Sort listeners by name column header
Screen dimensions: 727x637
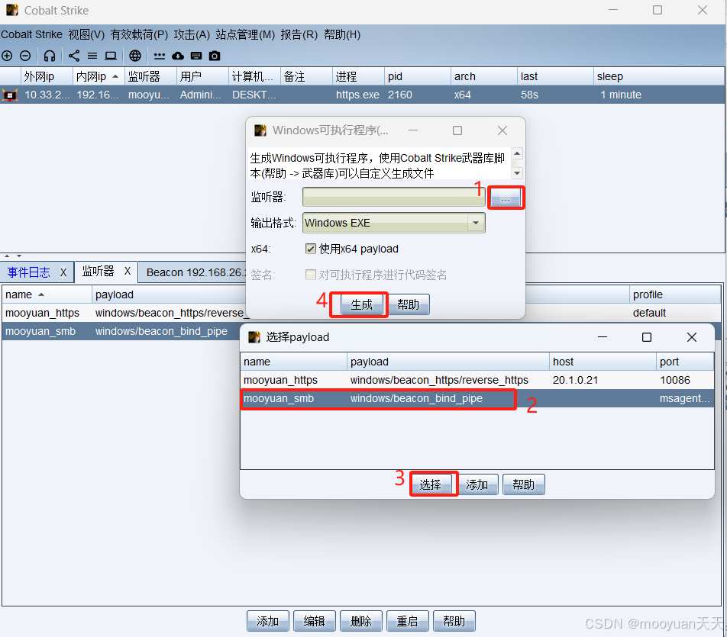(47, 294)
